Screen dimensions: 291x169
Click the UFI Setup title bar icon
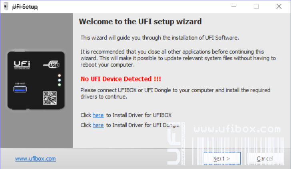click(x=6, y=6)
